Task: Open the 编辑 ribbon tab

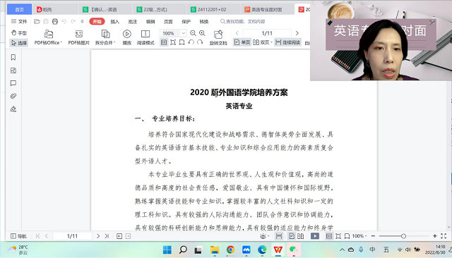Action: pos(150,22)
